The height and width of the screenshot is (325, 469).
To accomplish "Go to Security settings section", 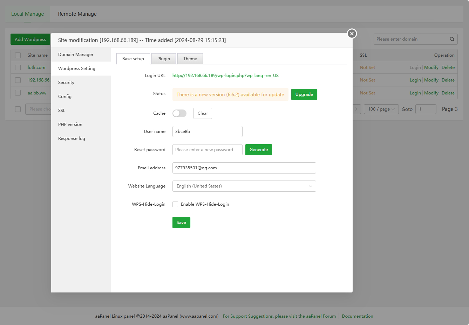I will pyautogui.click(x=66, y=83).
